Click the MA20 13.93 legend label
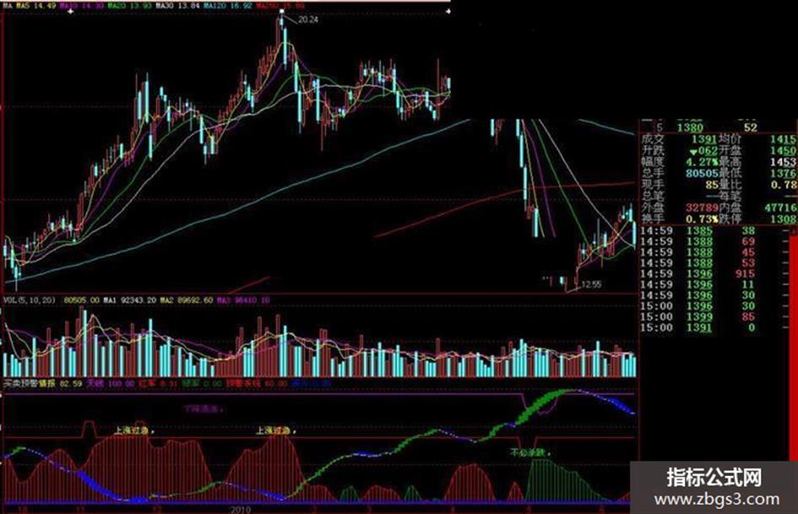The width and height of the screenshot is (798, 514). 129,6
